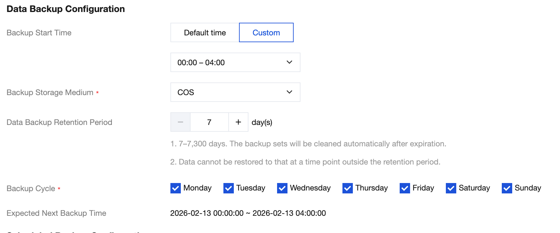Screen dimensions: 560x233
Task: Click the chevron on the 00:00 – 04:00 selector
Action: (x=289, y=62)
